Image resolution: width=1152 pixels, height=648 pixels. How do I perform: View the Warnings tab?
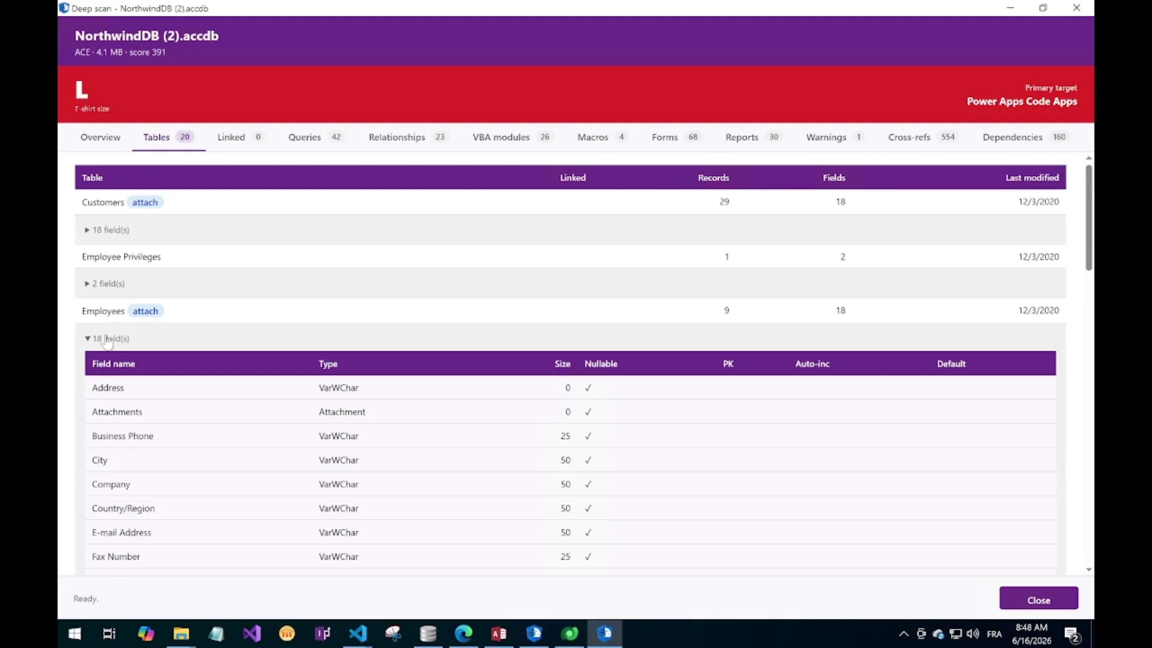coord(834,137)
